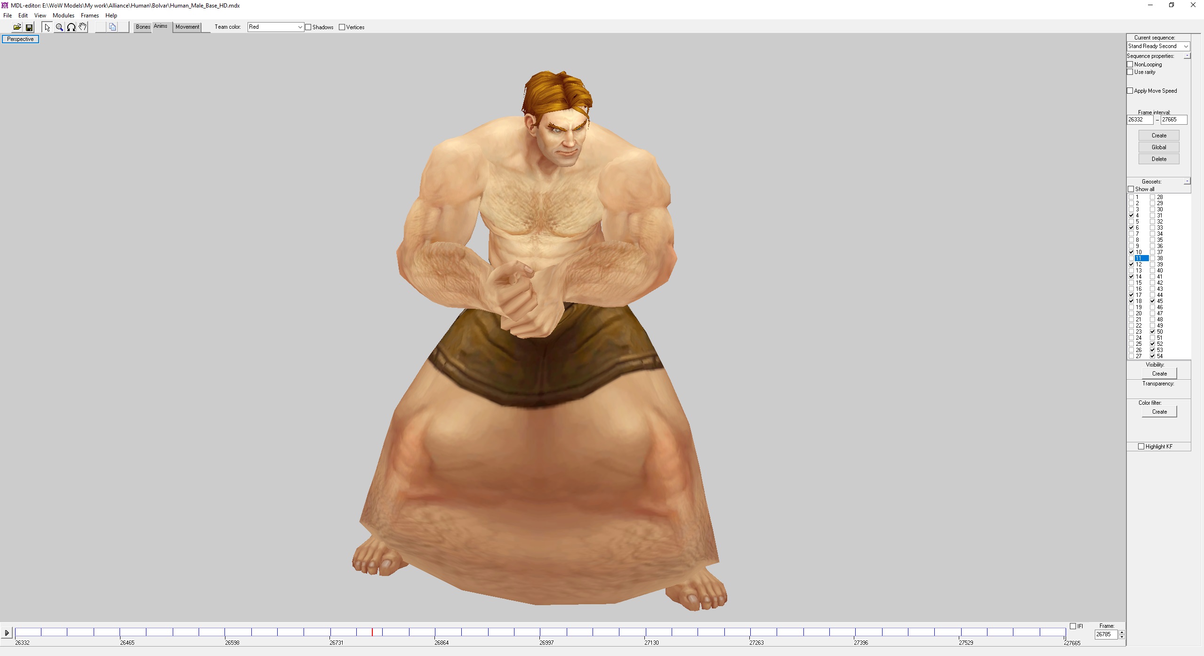This screenshot has width=1204, height=656.
Task: Choose the rotate view tool
Action: pyautogui.click(x=71, y=27)
